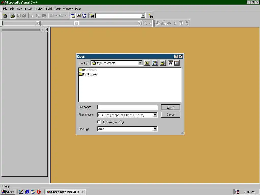This screenshot has height=195, width=260.
Task: Expand the WizardBar filter combo box
Action: click(x=76, y=23)
